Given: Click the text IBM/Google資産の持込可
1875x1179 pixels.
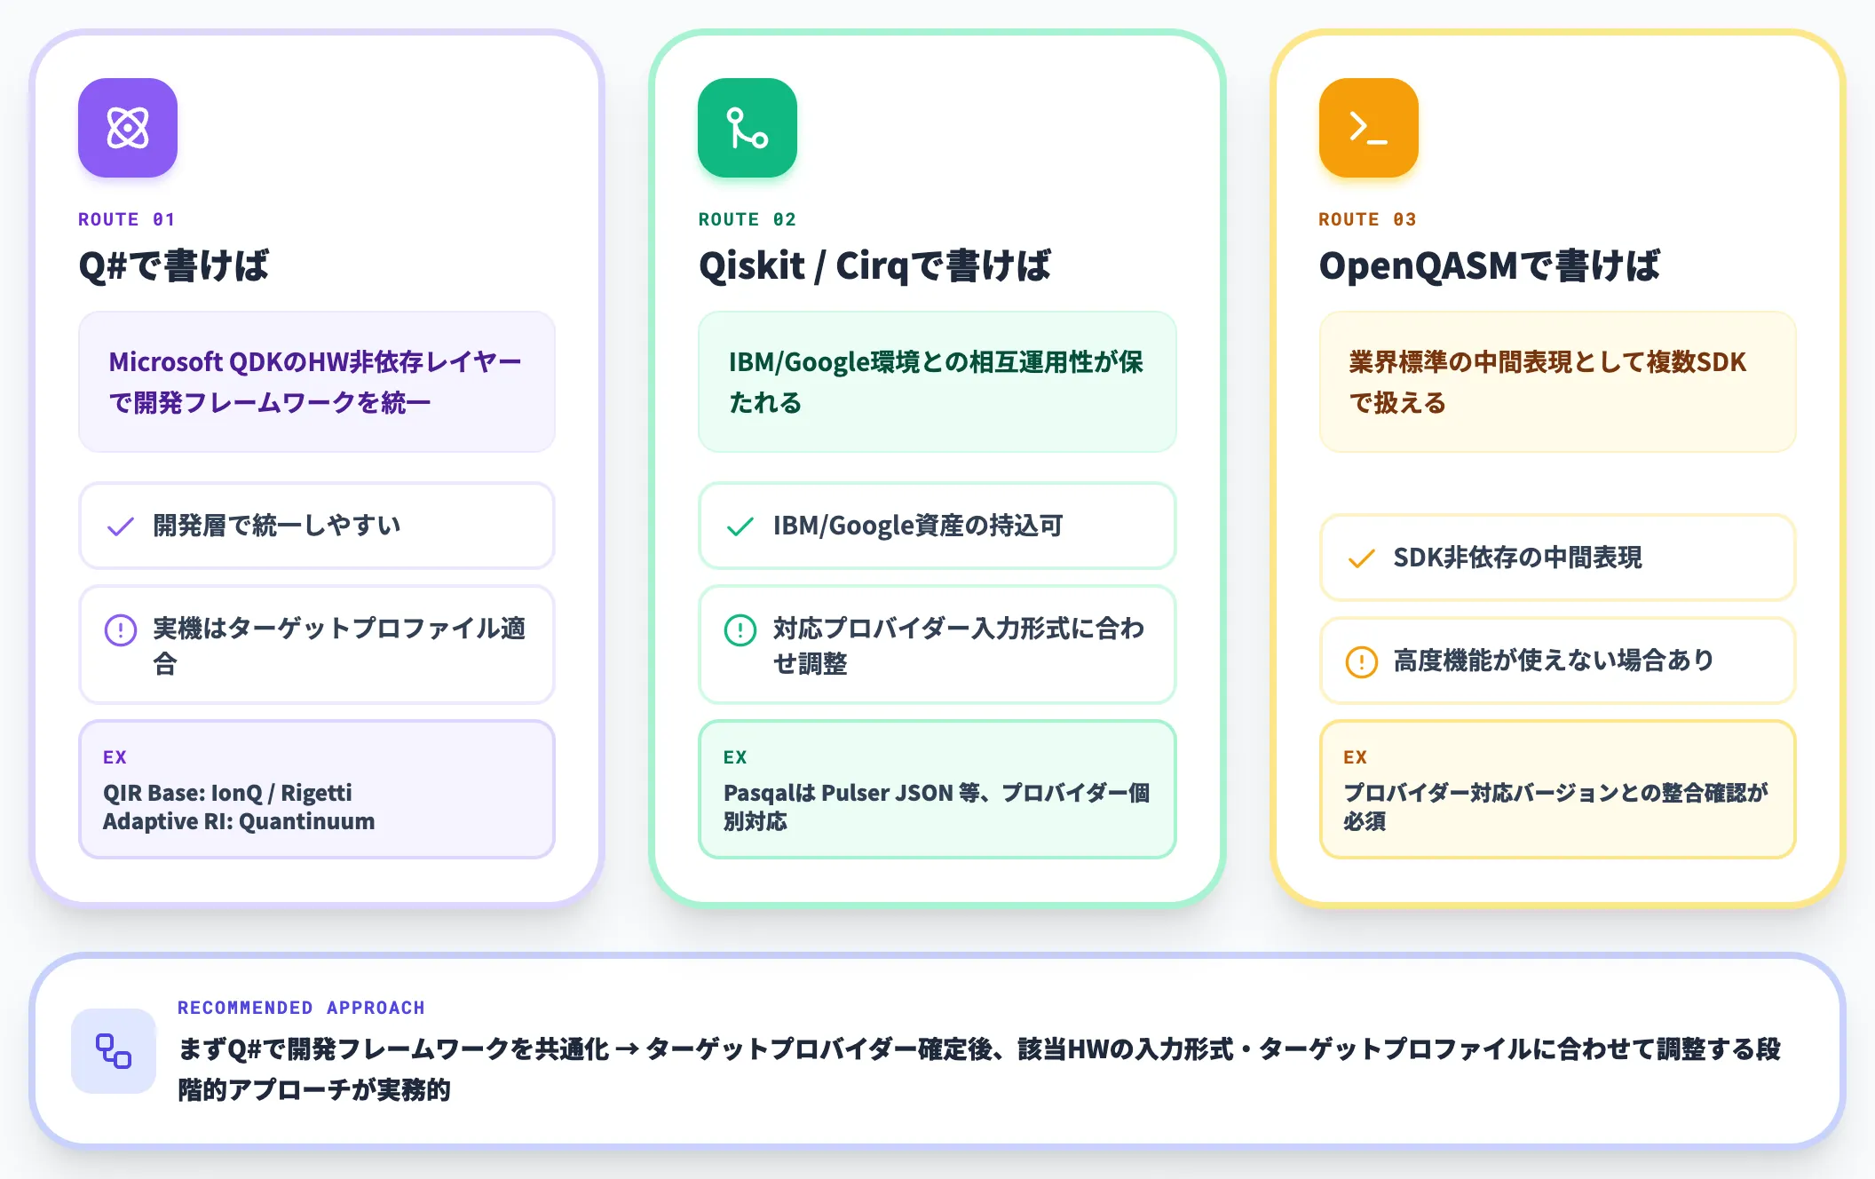Looking at the screenshot, I should coord(918,526).
